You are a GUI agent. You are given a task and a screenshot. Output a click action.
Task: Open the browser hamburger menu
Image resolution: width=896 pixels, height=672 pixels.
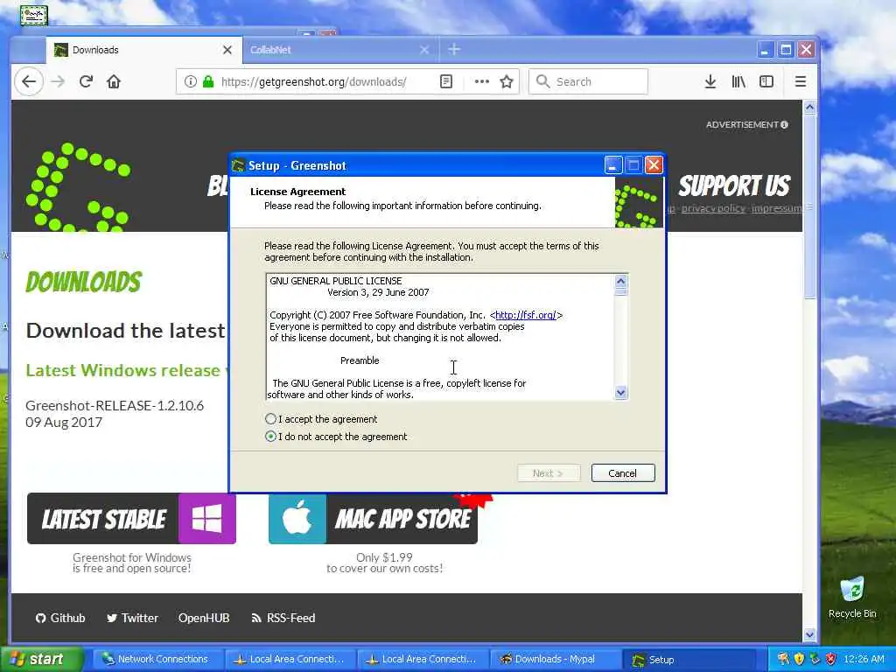point(801,81)
